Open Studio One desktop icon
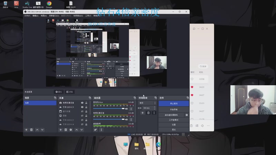276x155 pixels. [27, 4]
